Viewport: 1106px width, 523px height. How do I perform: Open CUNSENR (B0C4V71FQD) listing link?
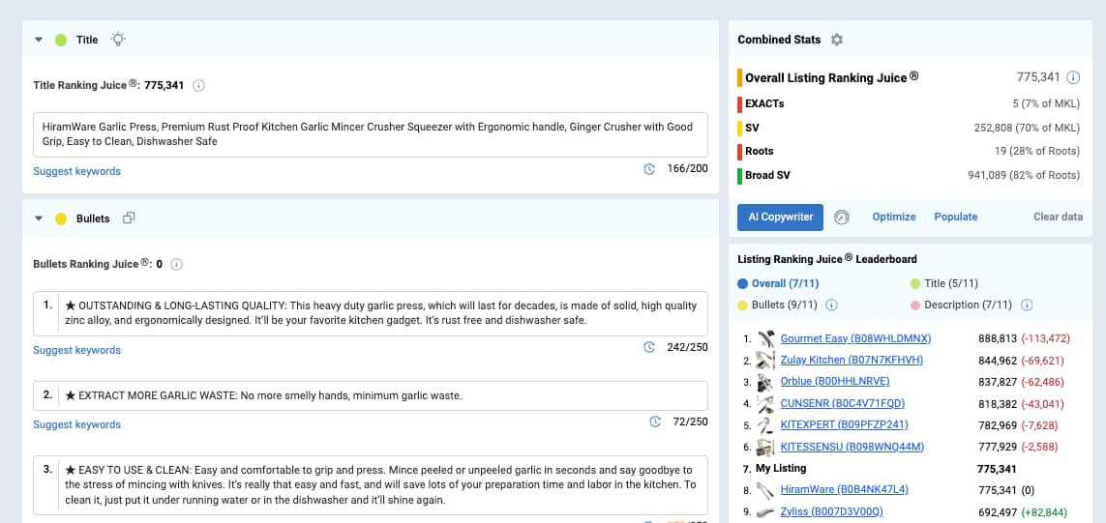point(842,403)
